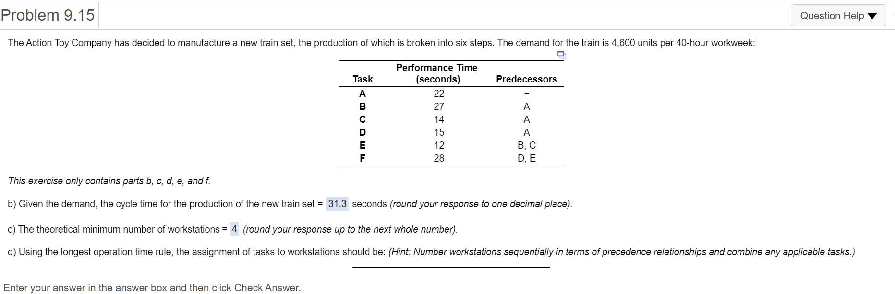Click the Predecessors column header
Screen dimensions: 895x294
click(x=526, y=79)
